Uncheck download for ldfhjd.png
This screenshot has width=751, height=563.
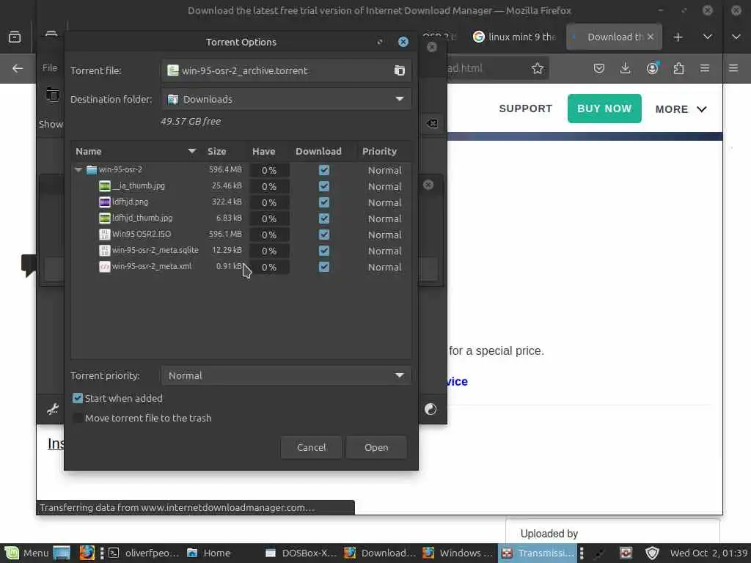click(x=323, y=202)
